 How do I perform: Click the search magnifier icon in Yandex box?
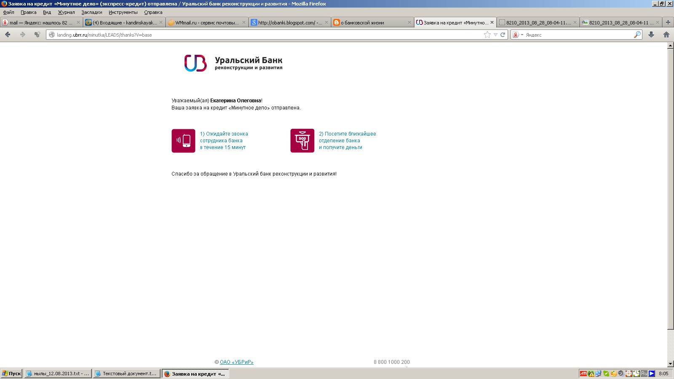click(x=637, y=35)
